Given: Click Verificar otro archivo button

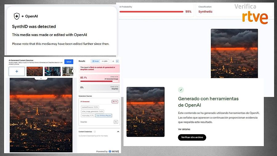Looking at the screenshot, I should point(192,137).
